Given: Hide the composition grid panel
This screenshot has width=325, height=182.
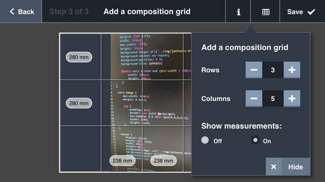Looking at the screenshot, I should (296, 167).
